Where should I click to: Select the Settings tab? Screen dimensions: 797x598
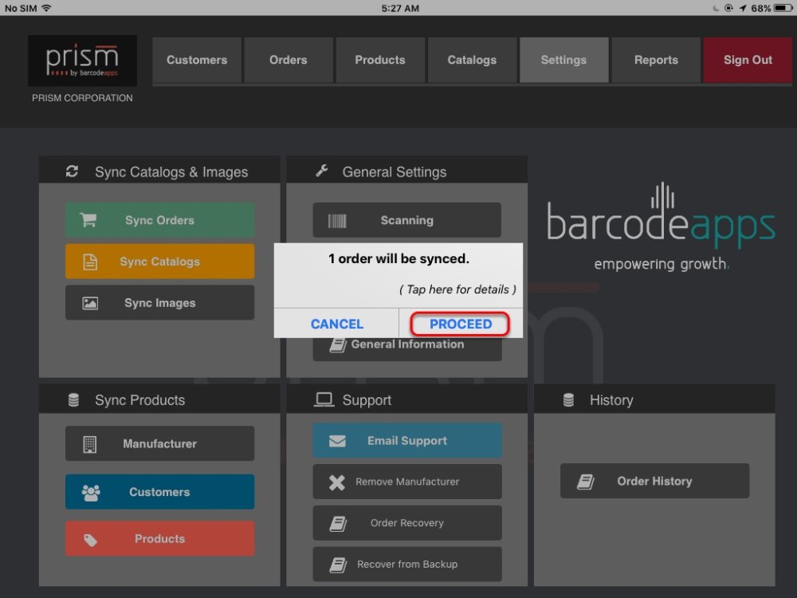pos(563,60)
